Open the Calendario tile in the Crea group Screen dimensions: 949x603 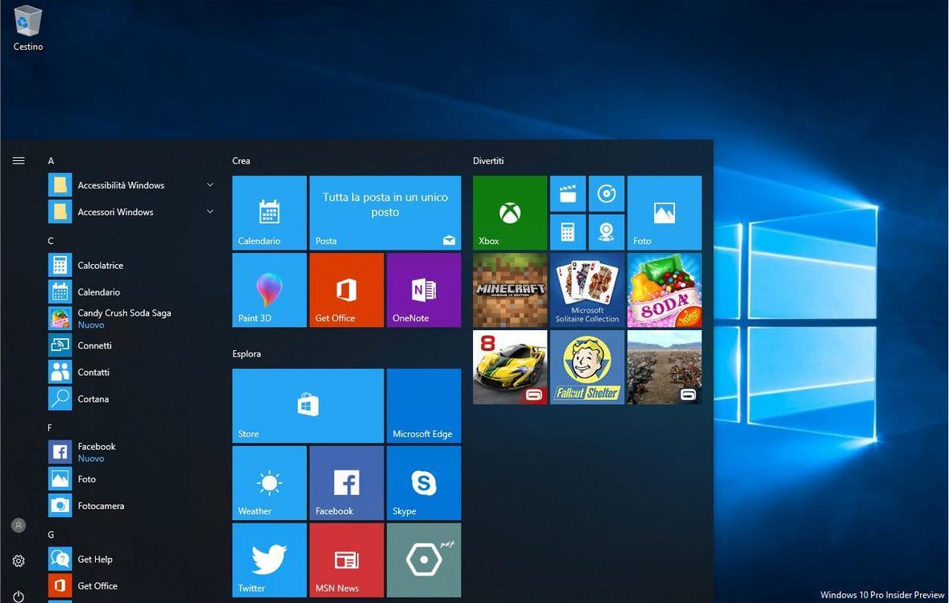[269, 213]
